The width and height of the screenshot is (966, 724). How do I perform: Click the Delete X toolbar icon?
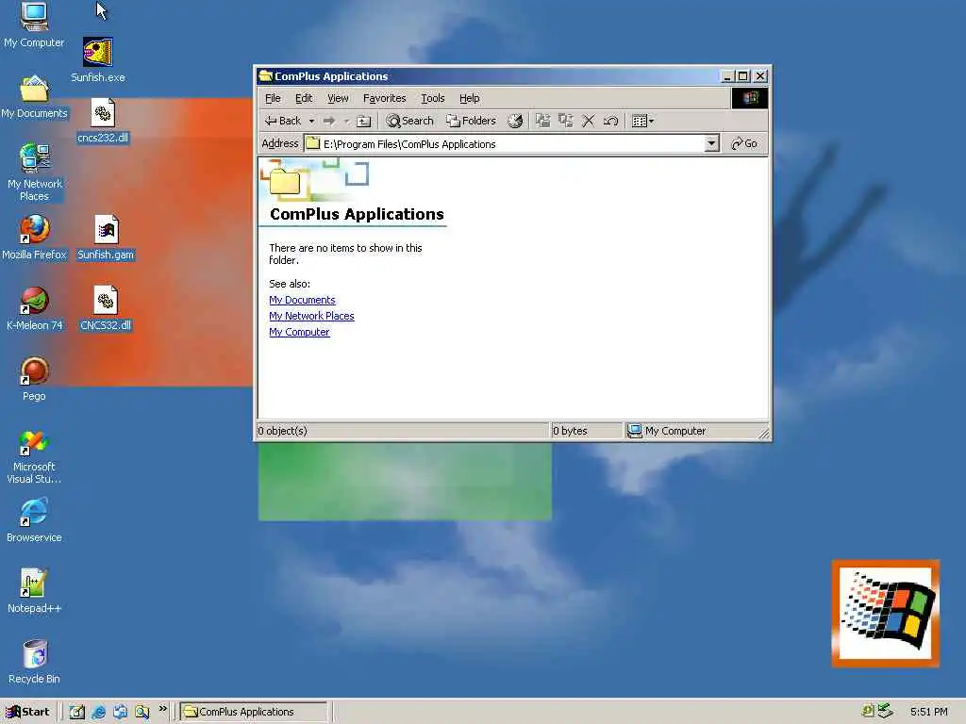click(x=589, y=121)
